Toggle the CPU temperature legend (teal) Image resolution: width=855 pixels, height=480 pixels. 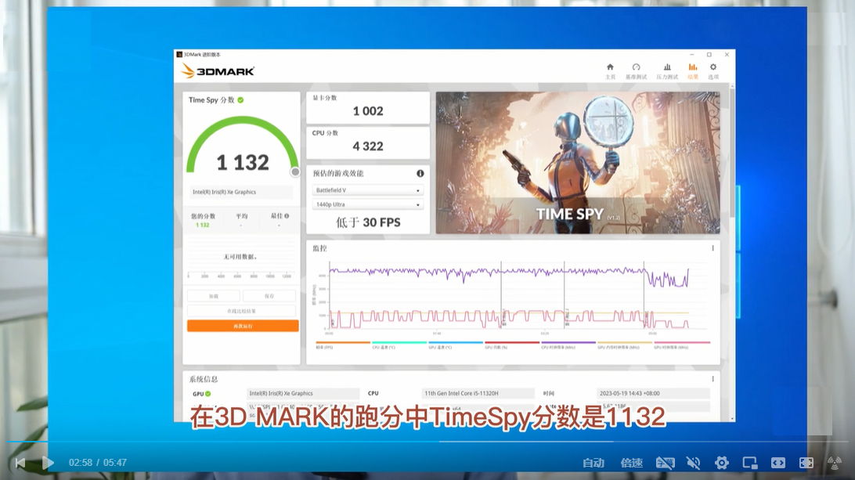[399, 345]
